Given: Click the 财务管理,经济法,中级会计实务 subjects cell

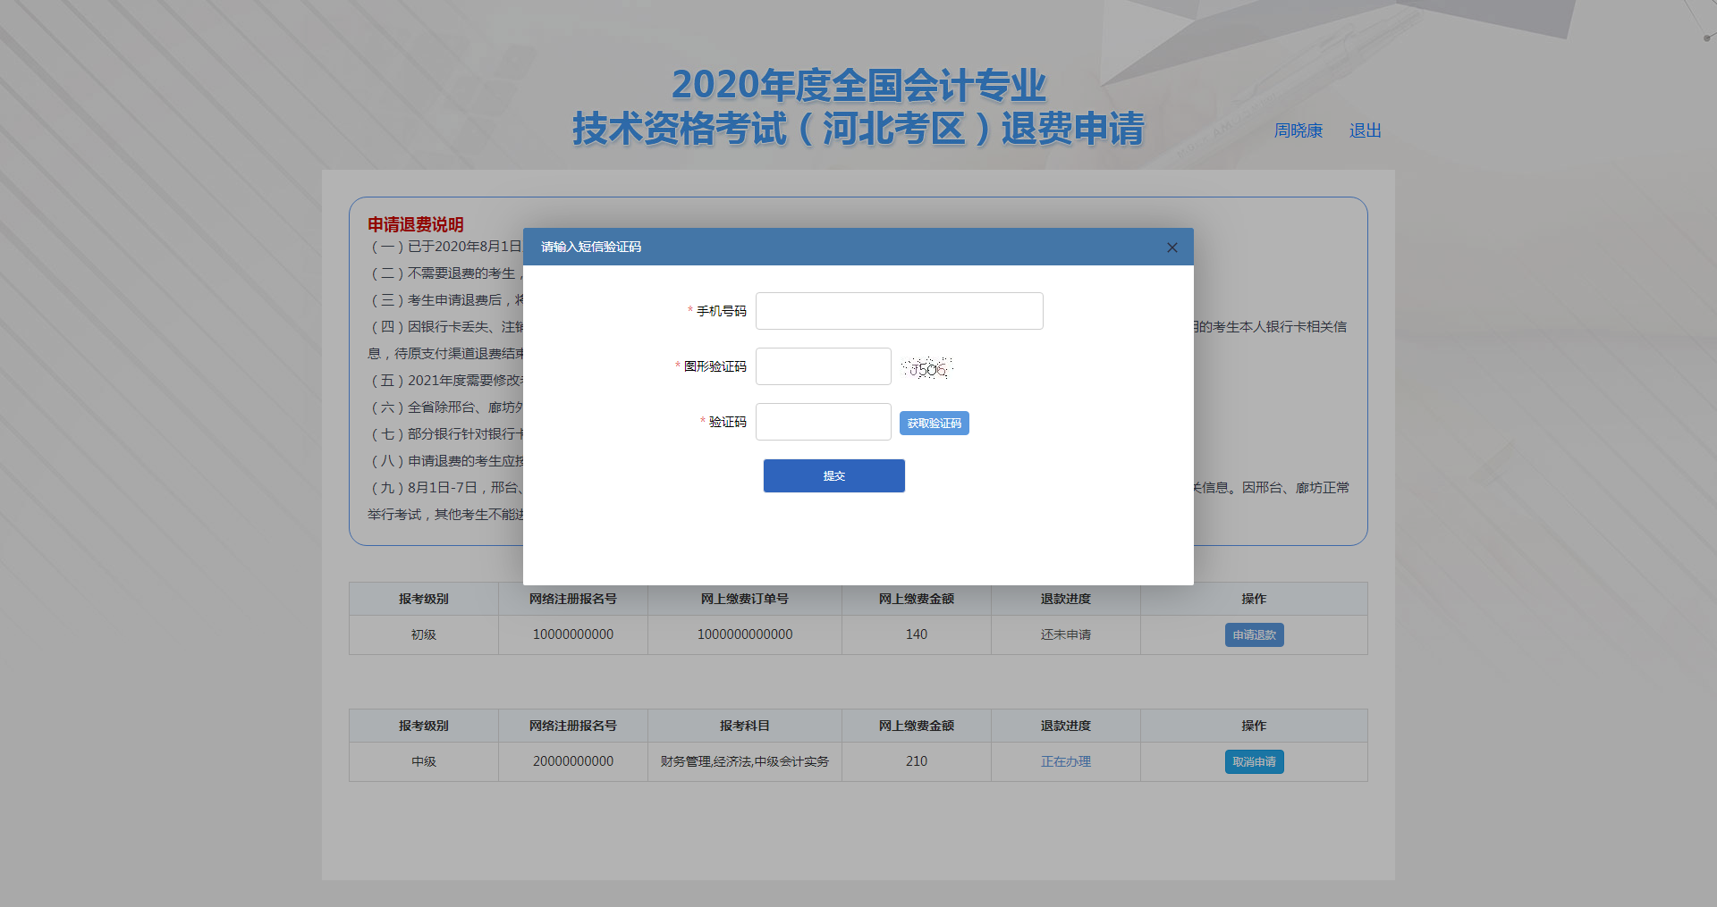Looking at the screenshot, I should click(x=745, y=761).
